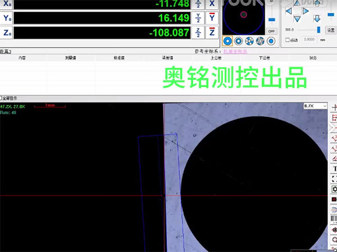
Task: Turn the light OFF button
Action: click(x=271, y=31)
